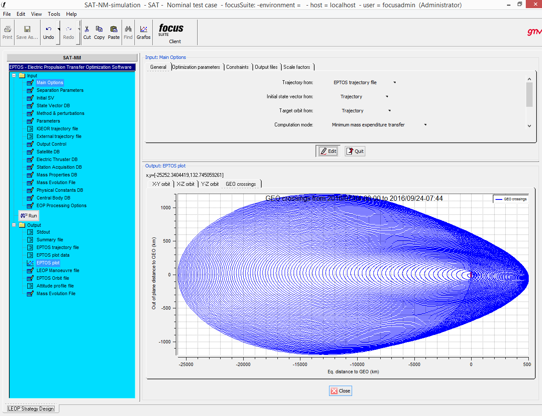Open the Tools menu
Screen dimensions: 542x416
[54, 14]
